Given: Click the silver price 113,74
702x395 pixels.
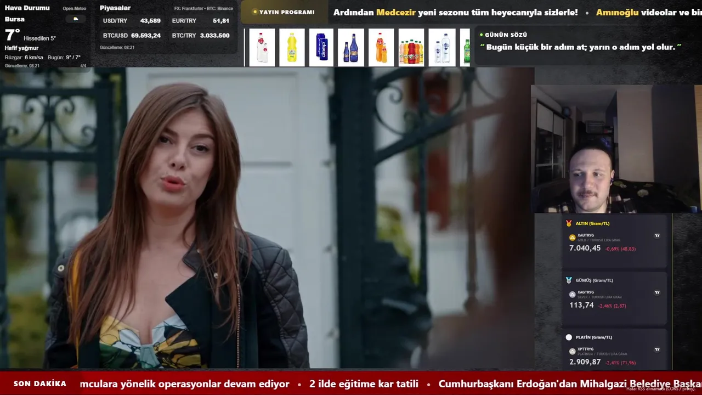Looking at the screenshot, I should (x=581, y=305).
